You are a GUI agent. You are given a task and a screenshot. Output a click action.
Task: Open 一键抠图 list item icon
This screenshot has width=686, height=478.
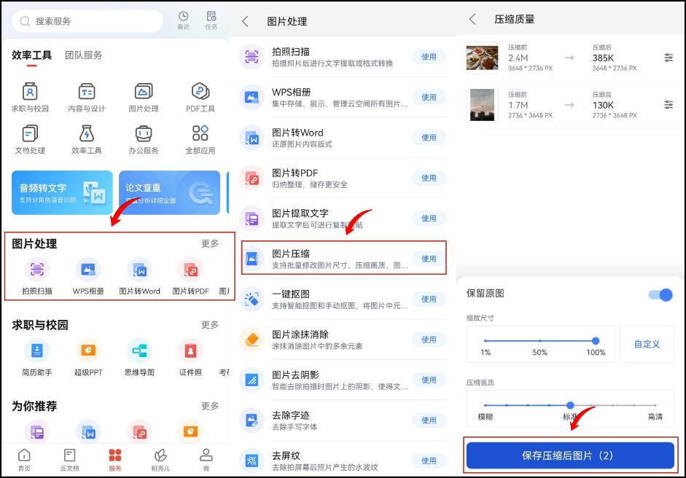point(252,299)
